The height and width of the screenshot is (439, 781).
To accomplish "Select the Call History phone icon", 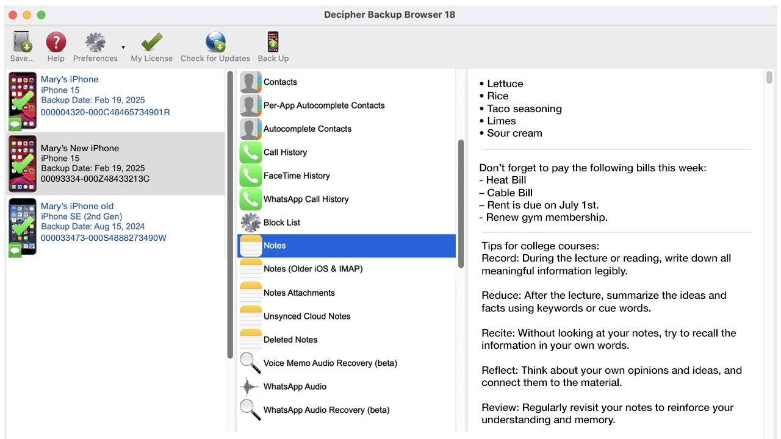I will [250, 152].
